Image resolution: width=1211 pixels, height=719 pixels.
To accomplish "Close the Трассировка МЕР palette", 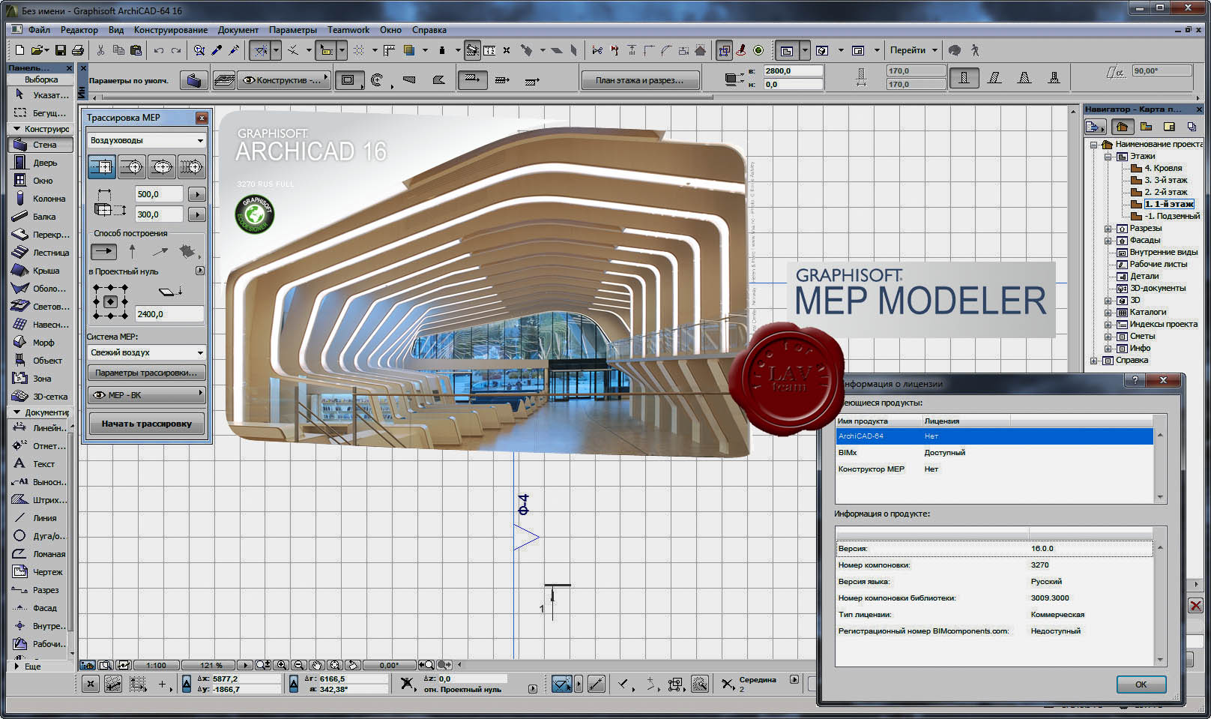I will pos(202,118).
